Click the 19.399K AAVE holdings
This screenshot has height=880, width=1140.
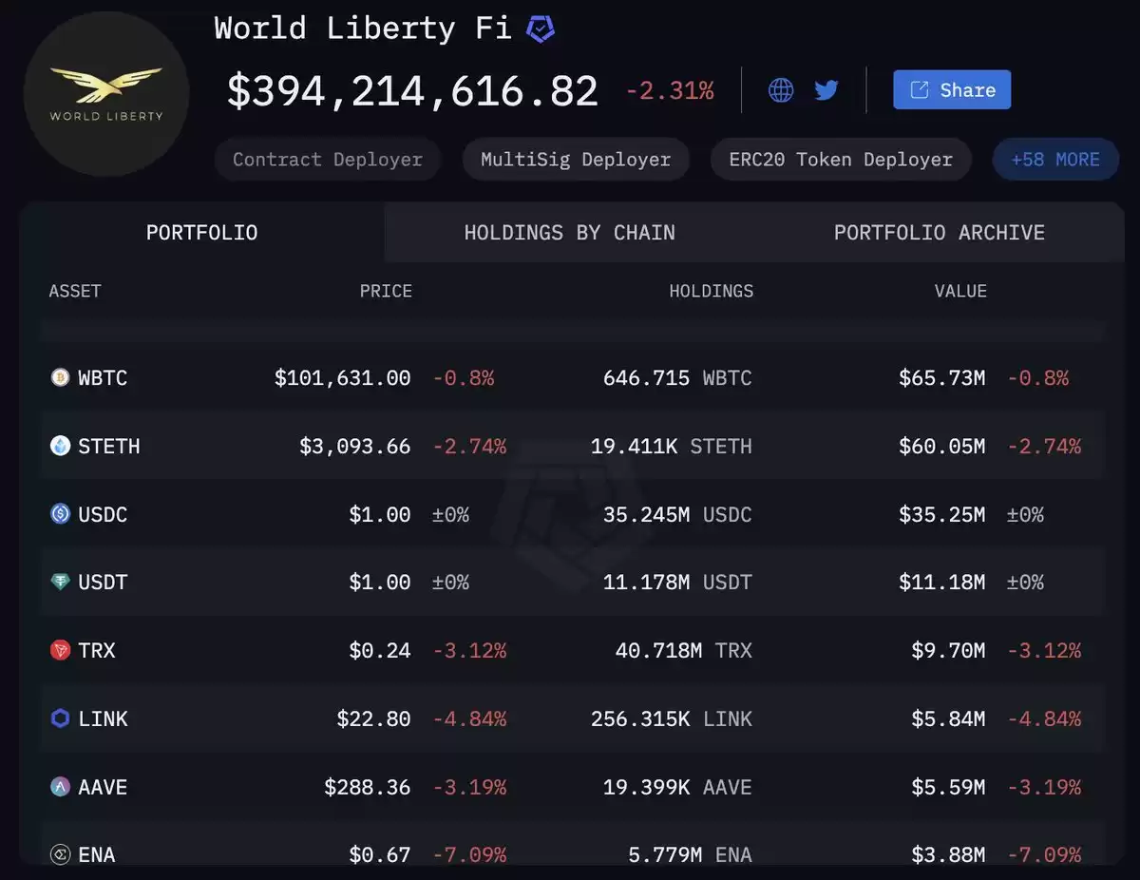click(677, 787)
